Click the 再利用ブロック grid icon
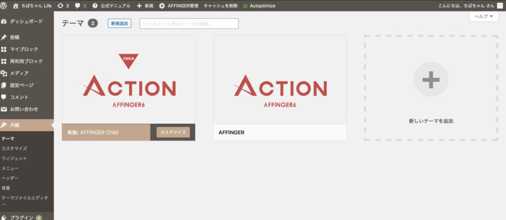Viewport: 506px width, 220px height. coord(4,61)
